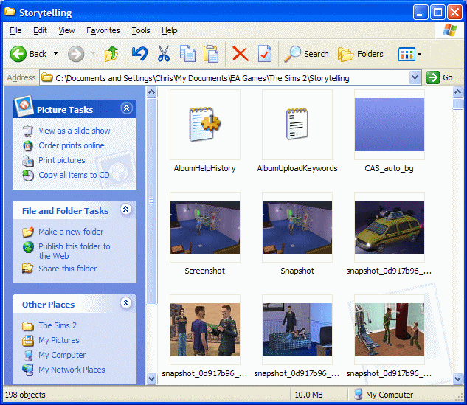Open the Search pane
Image resolution: width=467 pixels, height=405 pixels.
pyautogui.click(x=306, y=54)
